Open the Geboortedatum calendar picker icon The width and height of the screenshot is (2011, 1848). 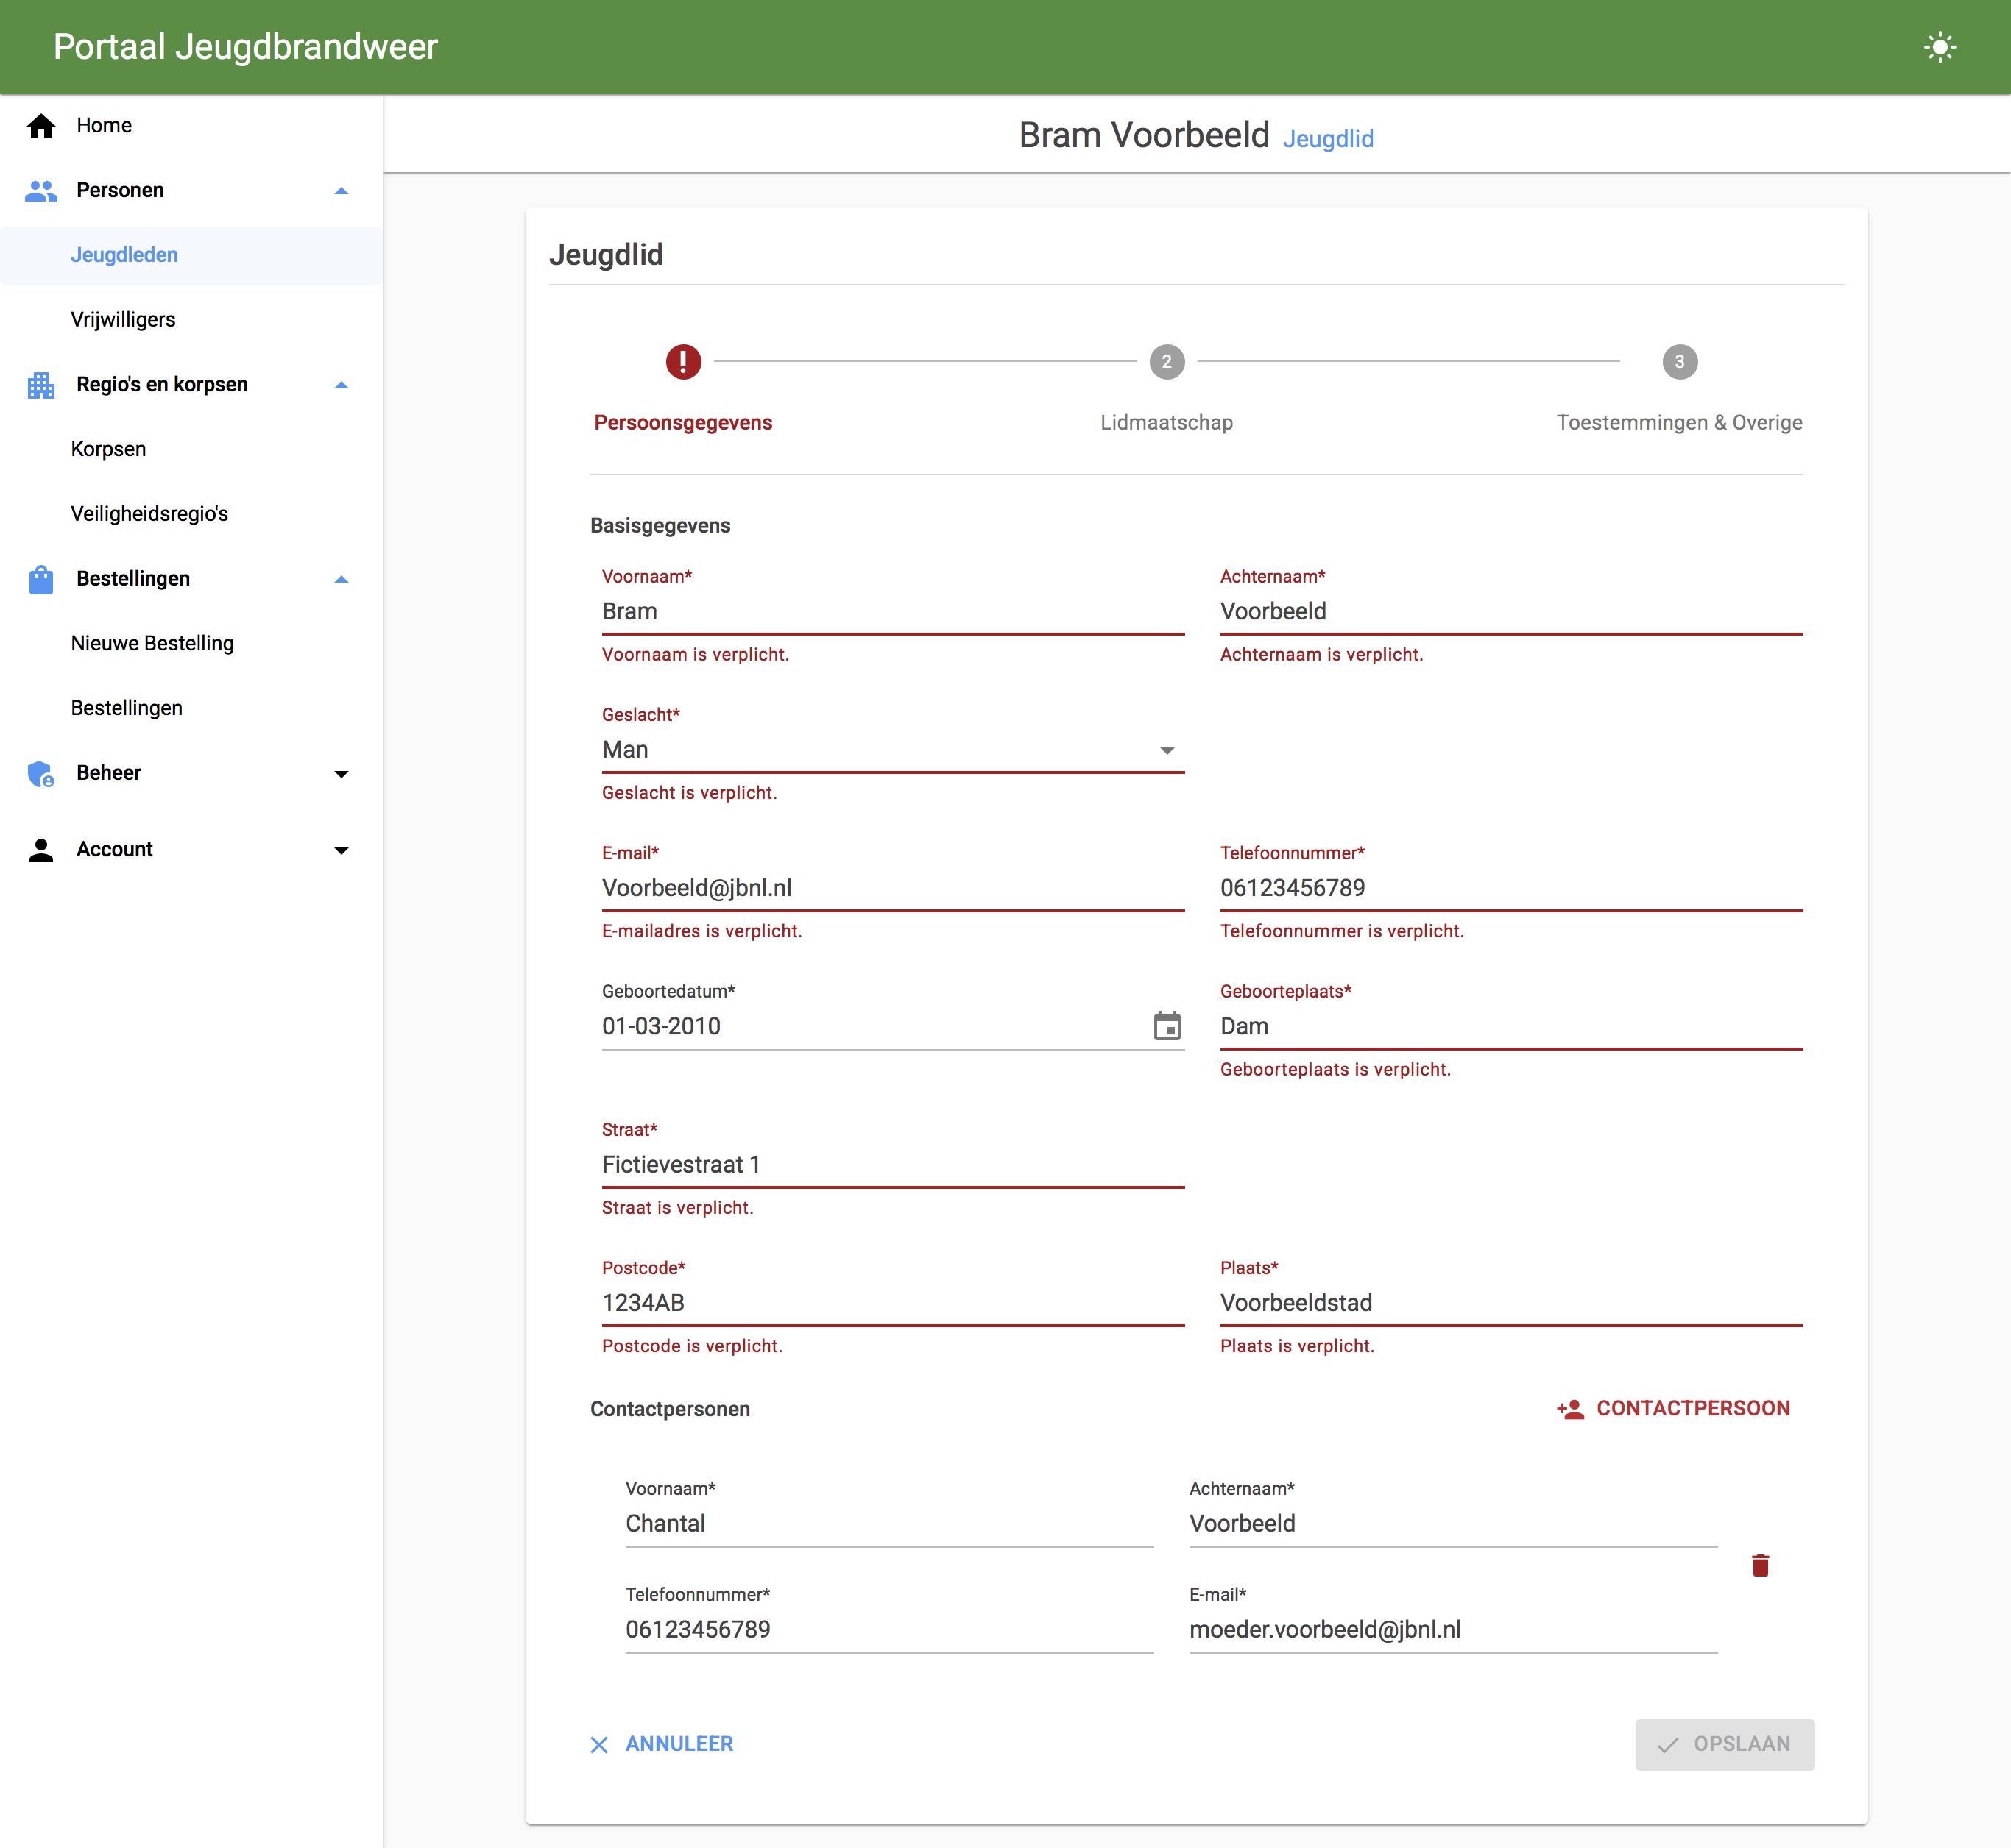point(1167,1026)
